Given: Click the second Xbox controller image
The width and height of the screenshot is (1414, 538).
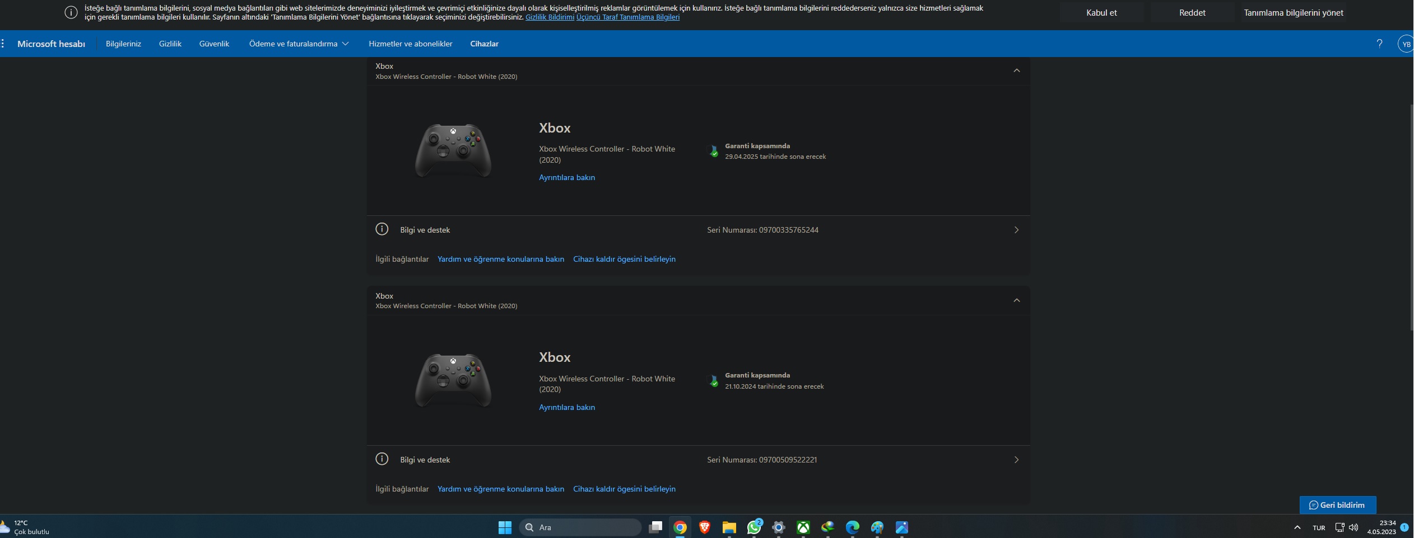Looking at the screenshot, I should pyautogui.click(x=453, y=380).
